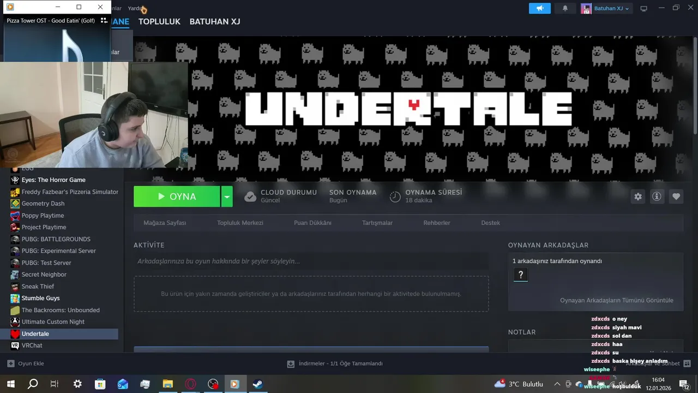
Task: Click the Undertale banner logo image
Action: pyautogui.click(x=408, y=109)
